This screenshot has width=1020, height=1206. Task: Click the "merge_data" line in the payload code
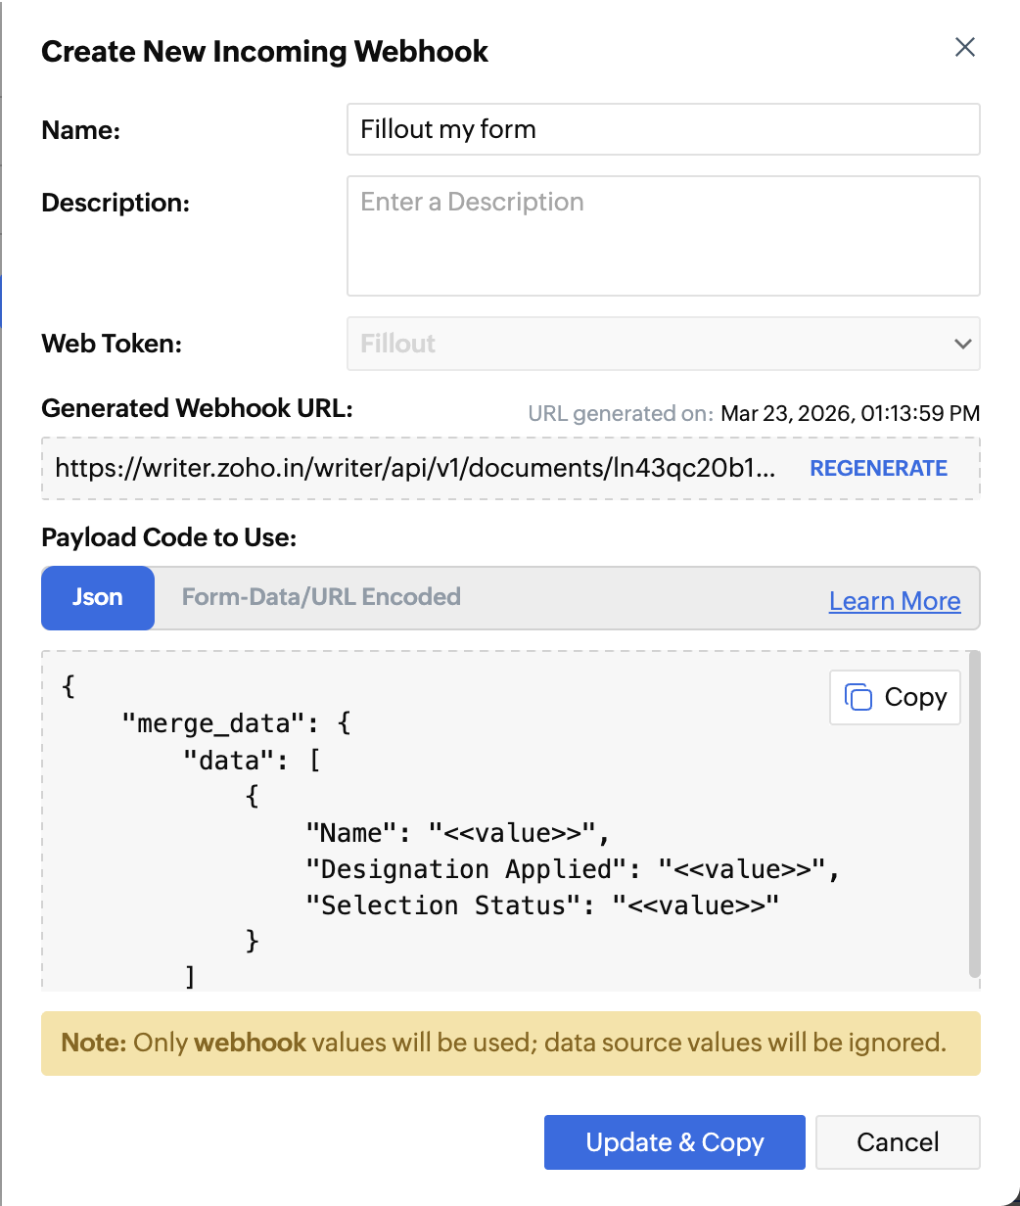[x=235, y=724]
